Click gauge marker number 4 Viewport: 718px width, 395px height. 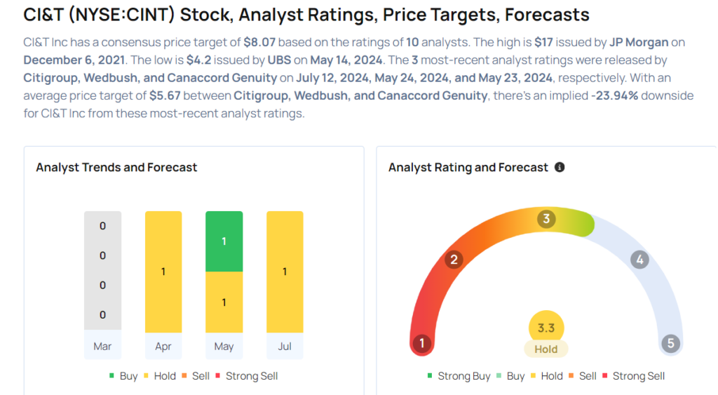point(639,260)
